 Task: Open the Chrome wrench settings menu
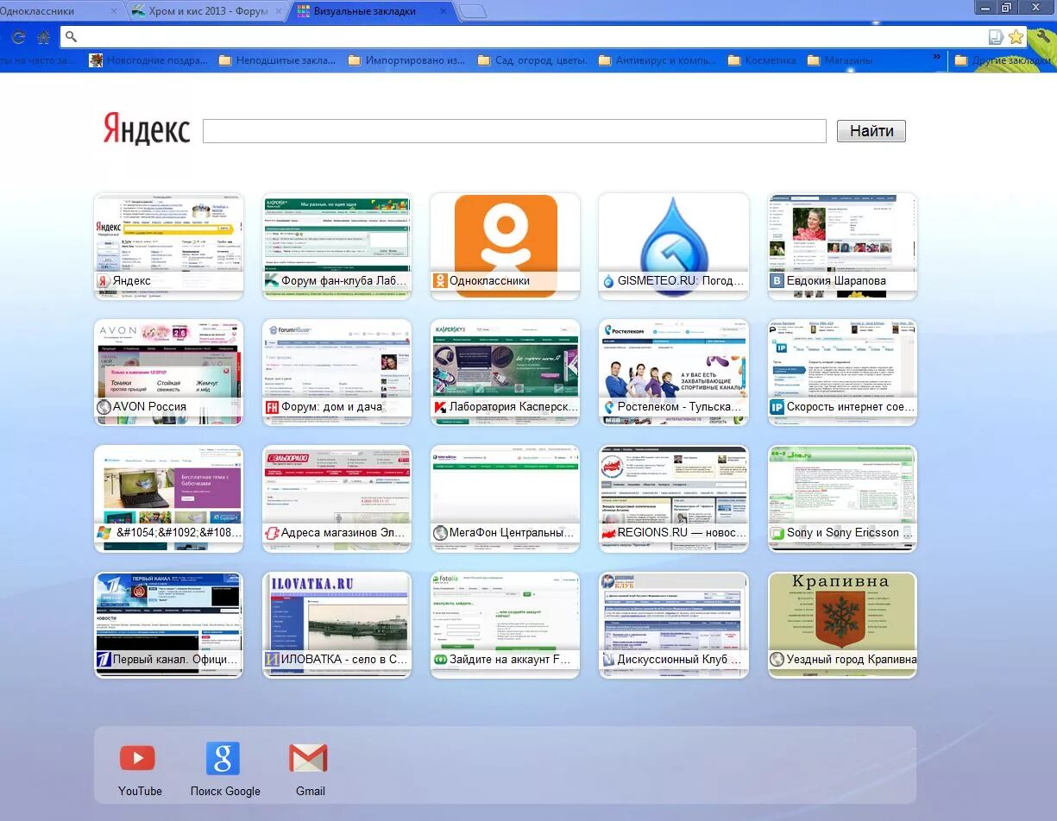coord(1043,37)
